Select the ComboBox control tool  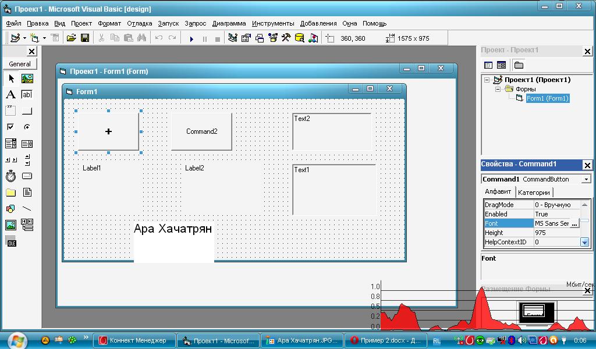[11, 144]
